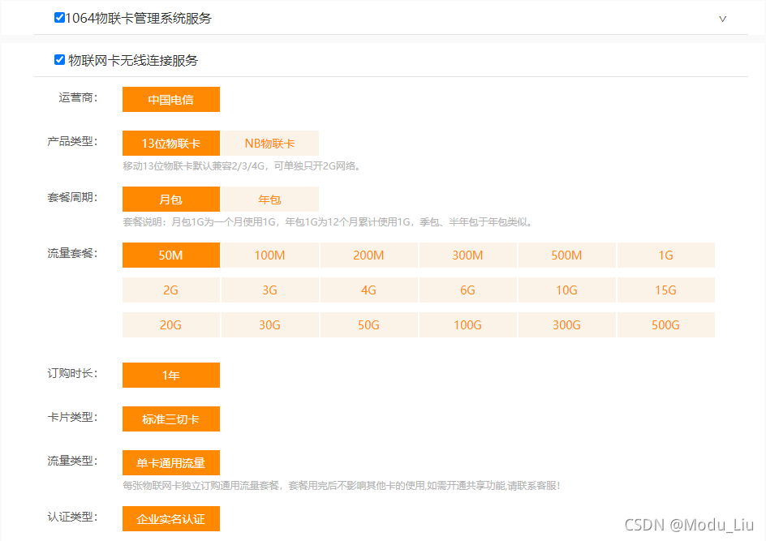Click the 运营商 label

(x=78, y=97)
